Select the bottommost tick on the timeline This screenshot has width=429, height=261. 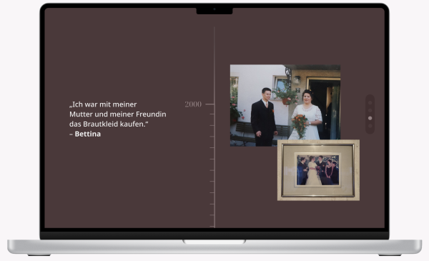[212, 226]
